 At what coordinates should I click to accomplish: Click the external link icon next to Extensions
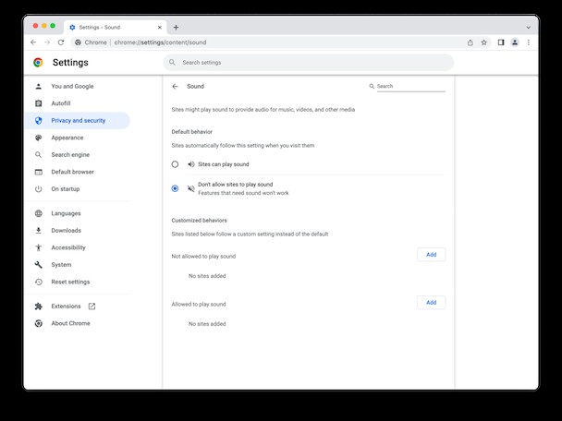pyautogui.click(x=92, y=307)
